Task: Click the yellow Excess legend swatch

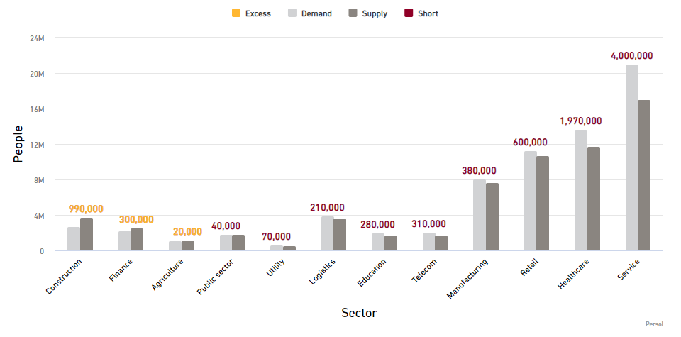Action: (x=236, y=13)
